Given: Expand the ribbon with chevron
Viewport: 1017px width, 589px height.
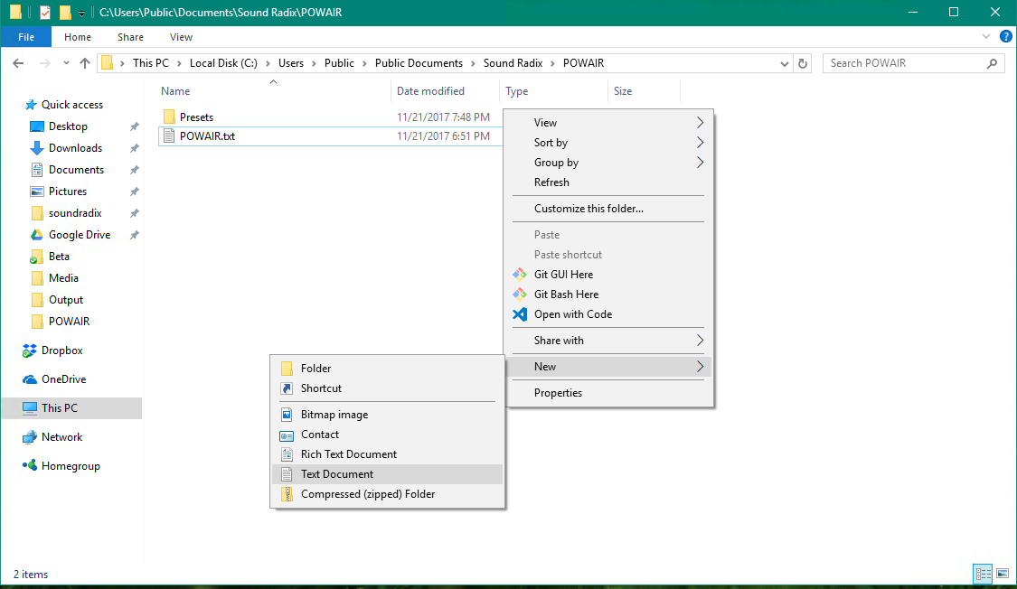Looking at the screenshot, I should click(986, 37).
